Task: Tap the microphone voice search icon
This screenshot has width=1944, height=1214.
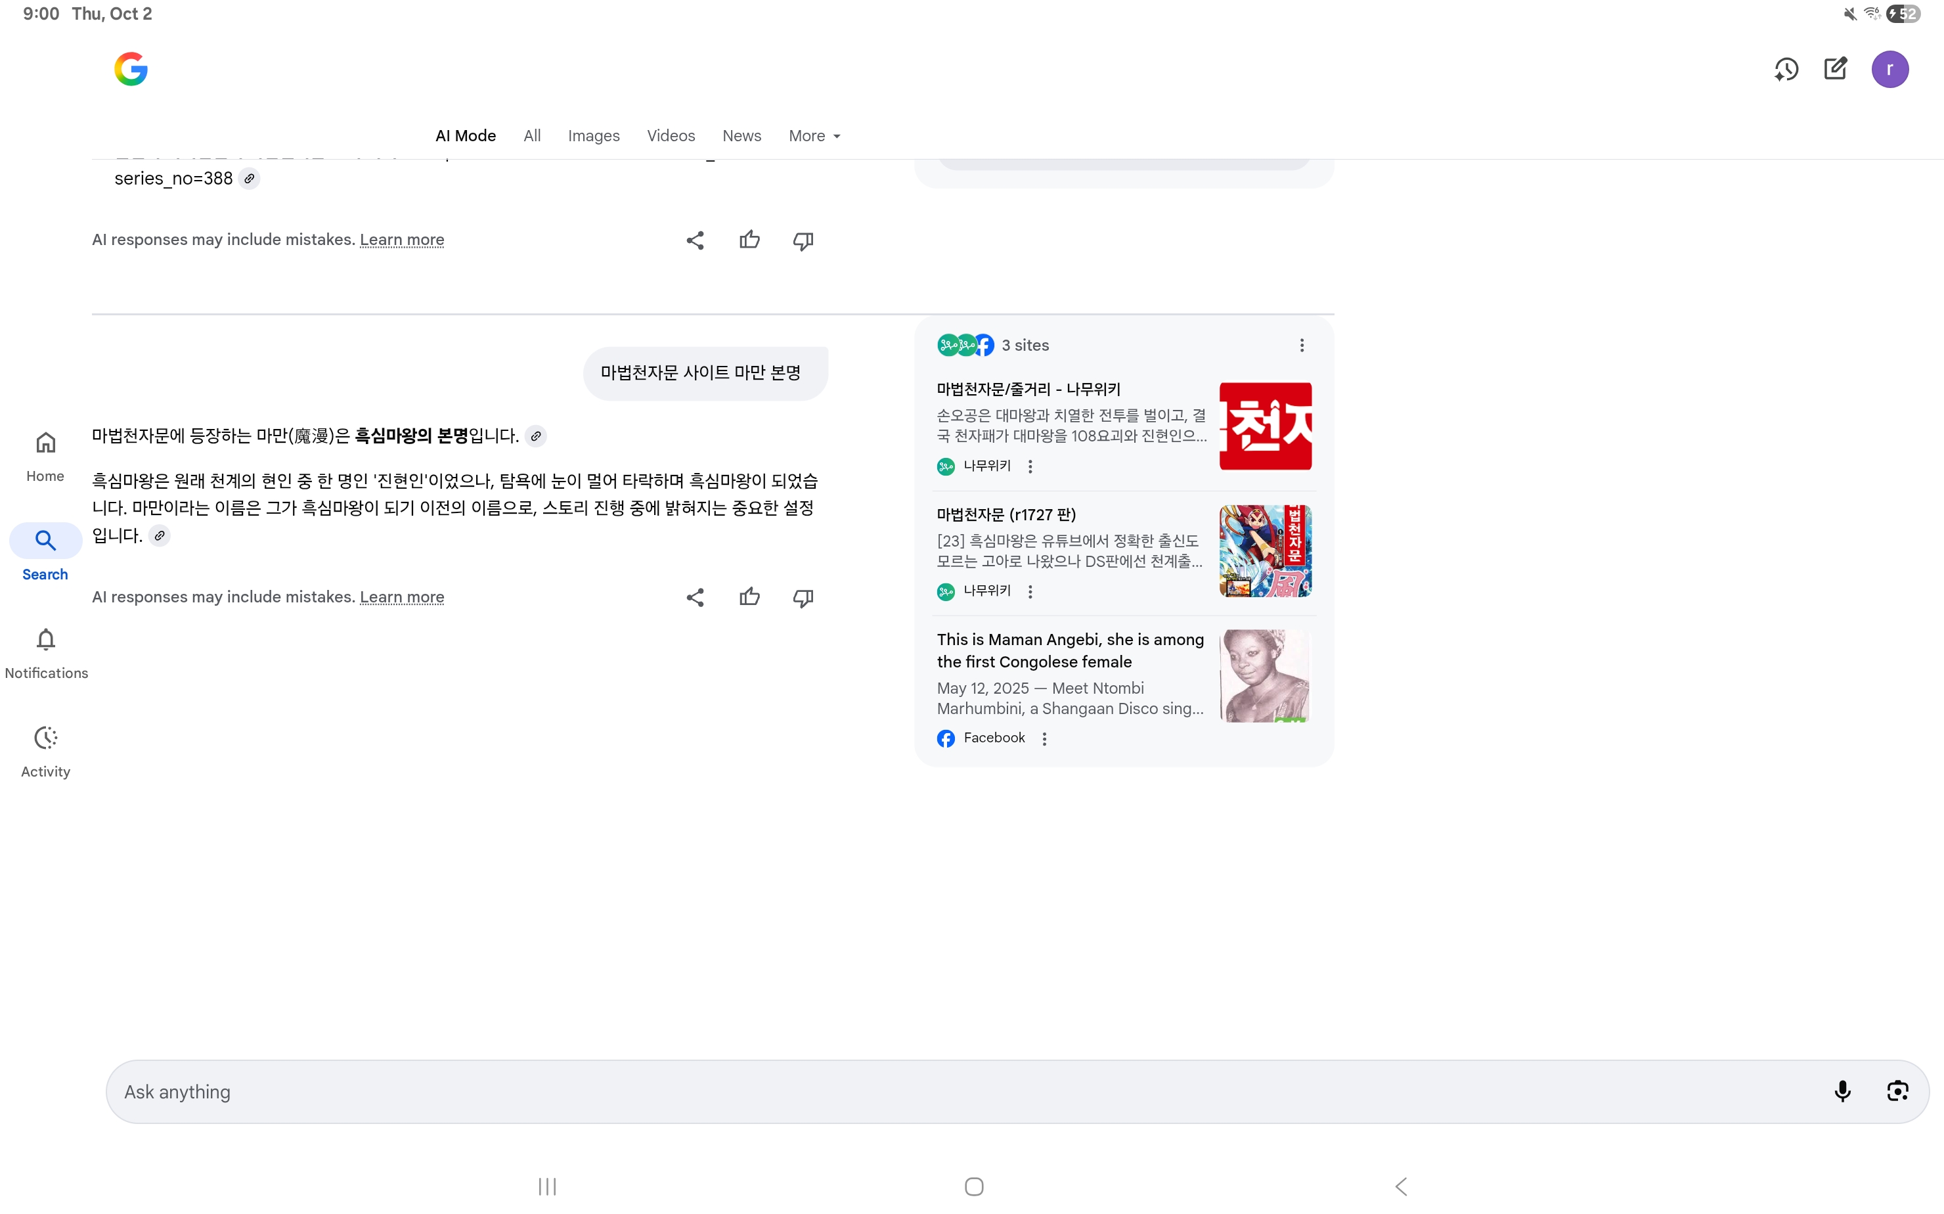Action: (x=1842, y=1090)
